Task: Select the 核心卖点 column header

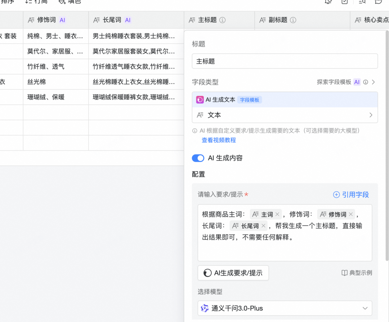Action: 370,20
